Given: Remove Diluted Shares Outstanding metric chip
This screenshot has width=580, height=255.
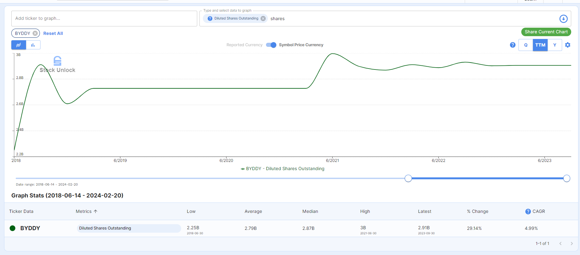Looking at the screenshot, I should coord(263,19).
